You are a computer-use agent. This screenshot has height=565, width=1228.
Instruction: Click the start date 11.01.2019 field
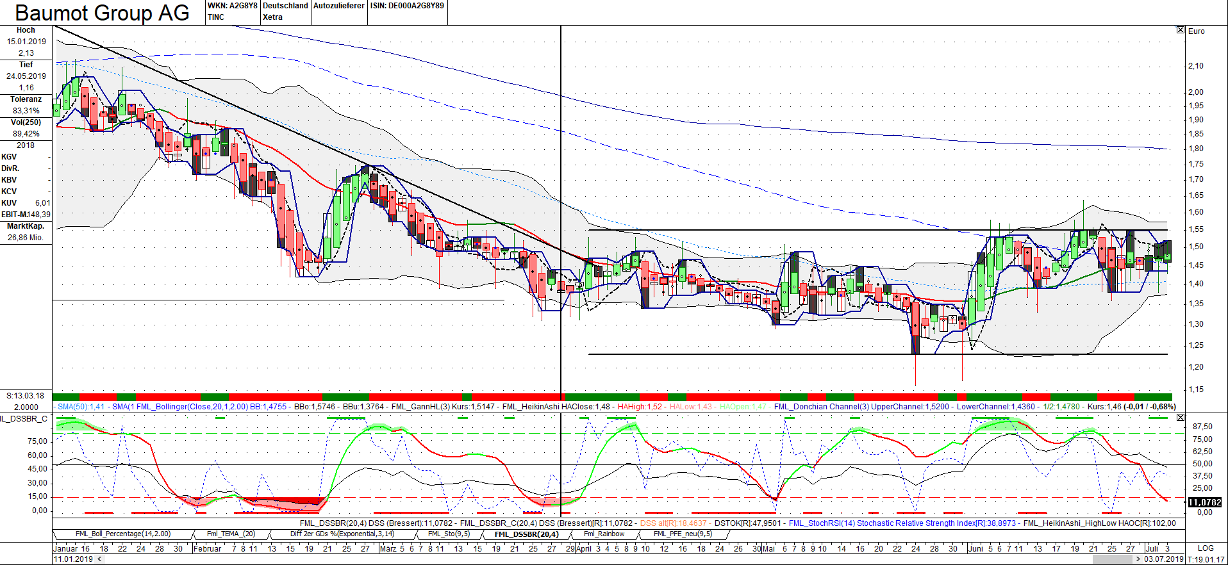(73, 559)
